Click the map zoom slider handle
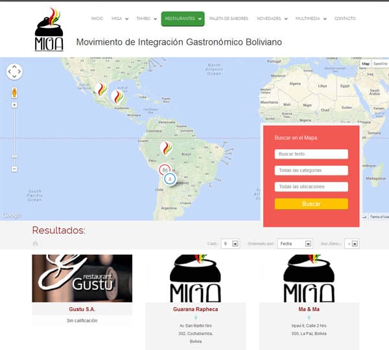389x350 pixels. tap(14, 157)
